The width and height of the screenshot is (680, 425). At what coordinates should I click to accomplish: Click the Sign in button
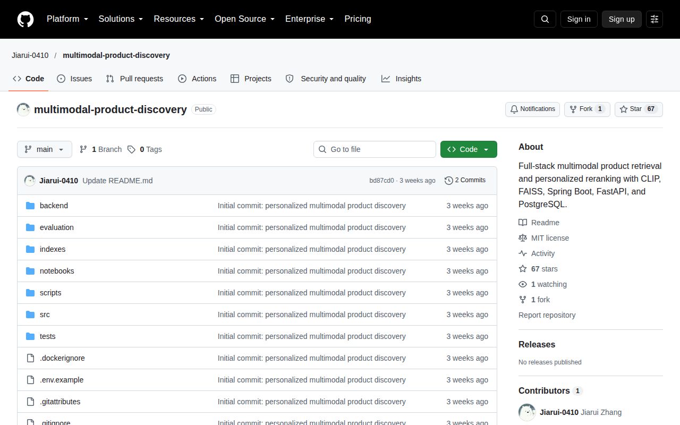tap(579, 19)
